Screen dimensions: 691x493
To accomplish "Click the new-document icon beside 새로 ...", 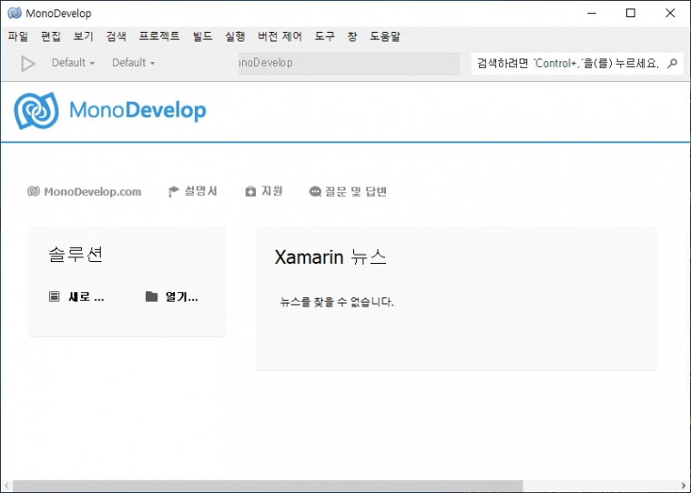I will click(55, 297).
